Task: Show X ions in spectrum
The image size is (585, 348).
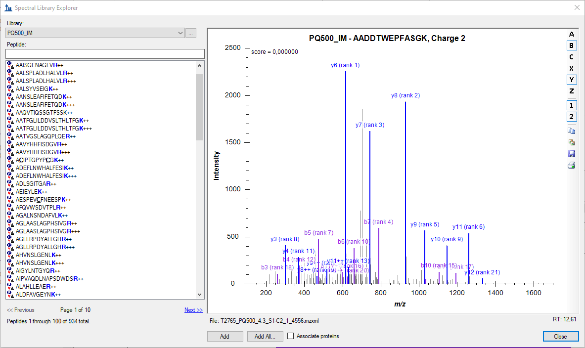Action: 571,68
